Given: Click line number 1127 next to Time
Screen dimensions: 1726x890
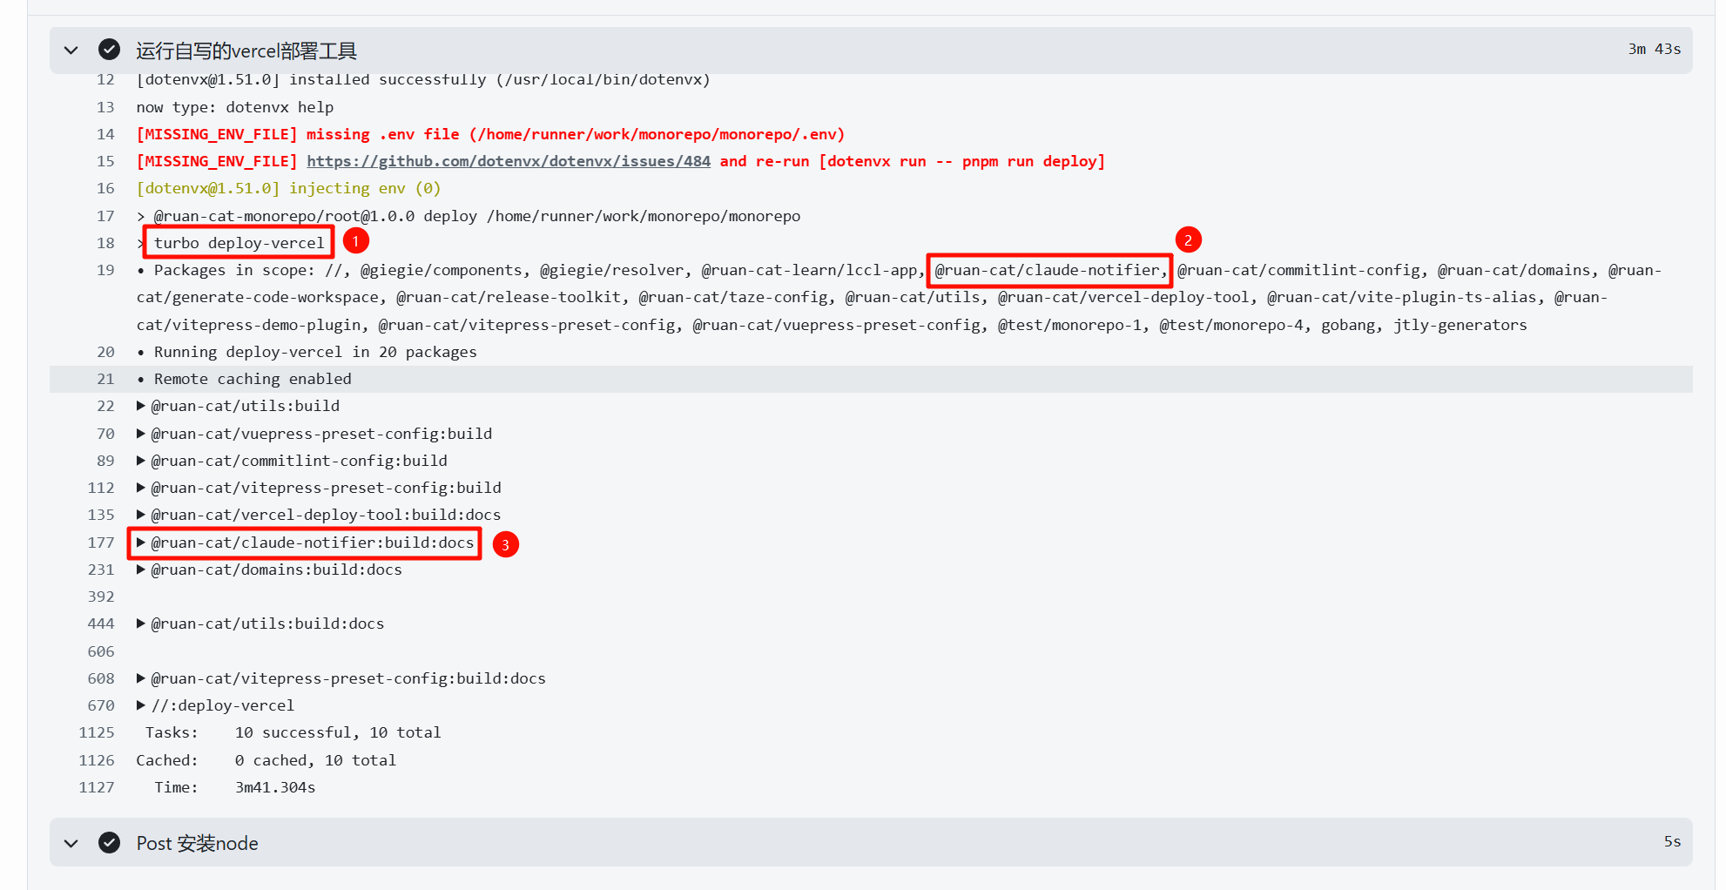Looking at the screenshot, I should point(97,787).
